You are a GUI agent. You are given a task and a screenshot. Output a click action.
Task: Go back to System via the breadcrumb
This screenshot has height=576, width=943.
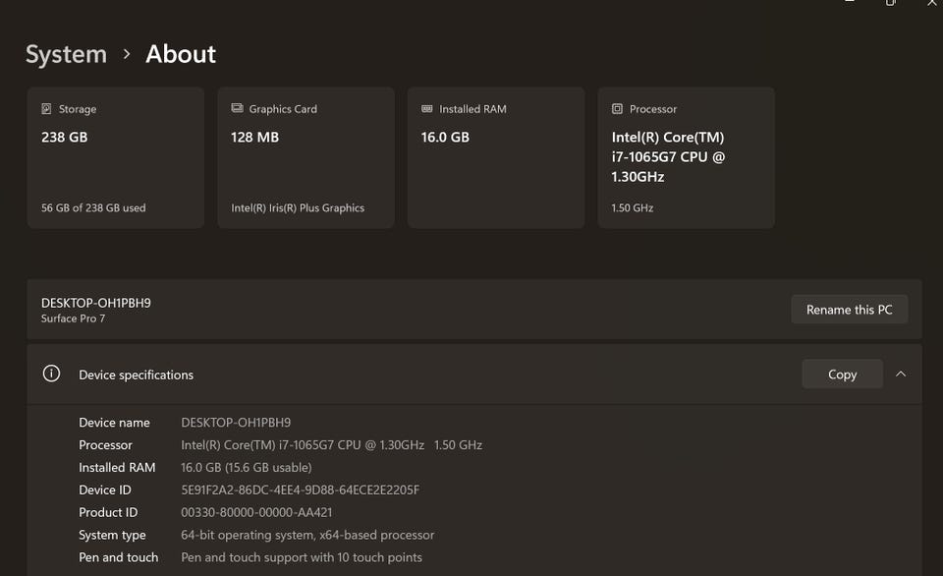[66, 55]
